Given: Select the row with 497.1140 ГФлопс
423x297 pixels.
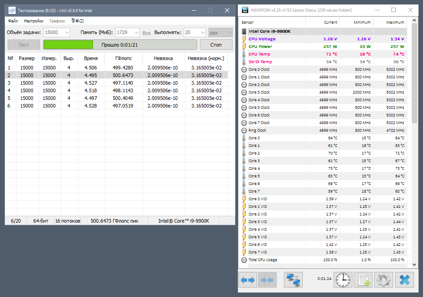Looking at the screenshot, I should pos(116,83).
